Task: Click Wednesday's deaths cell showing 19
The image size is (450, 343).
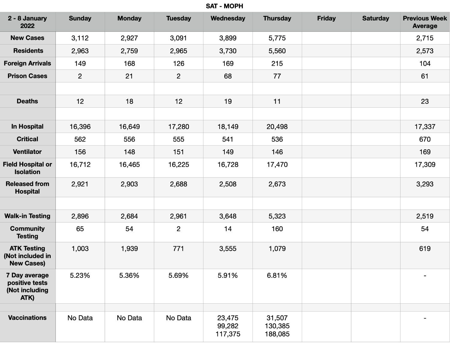Action: tap(228, 101)
